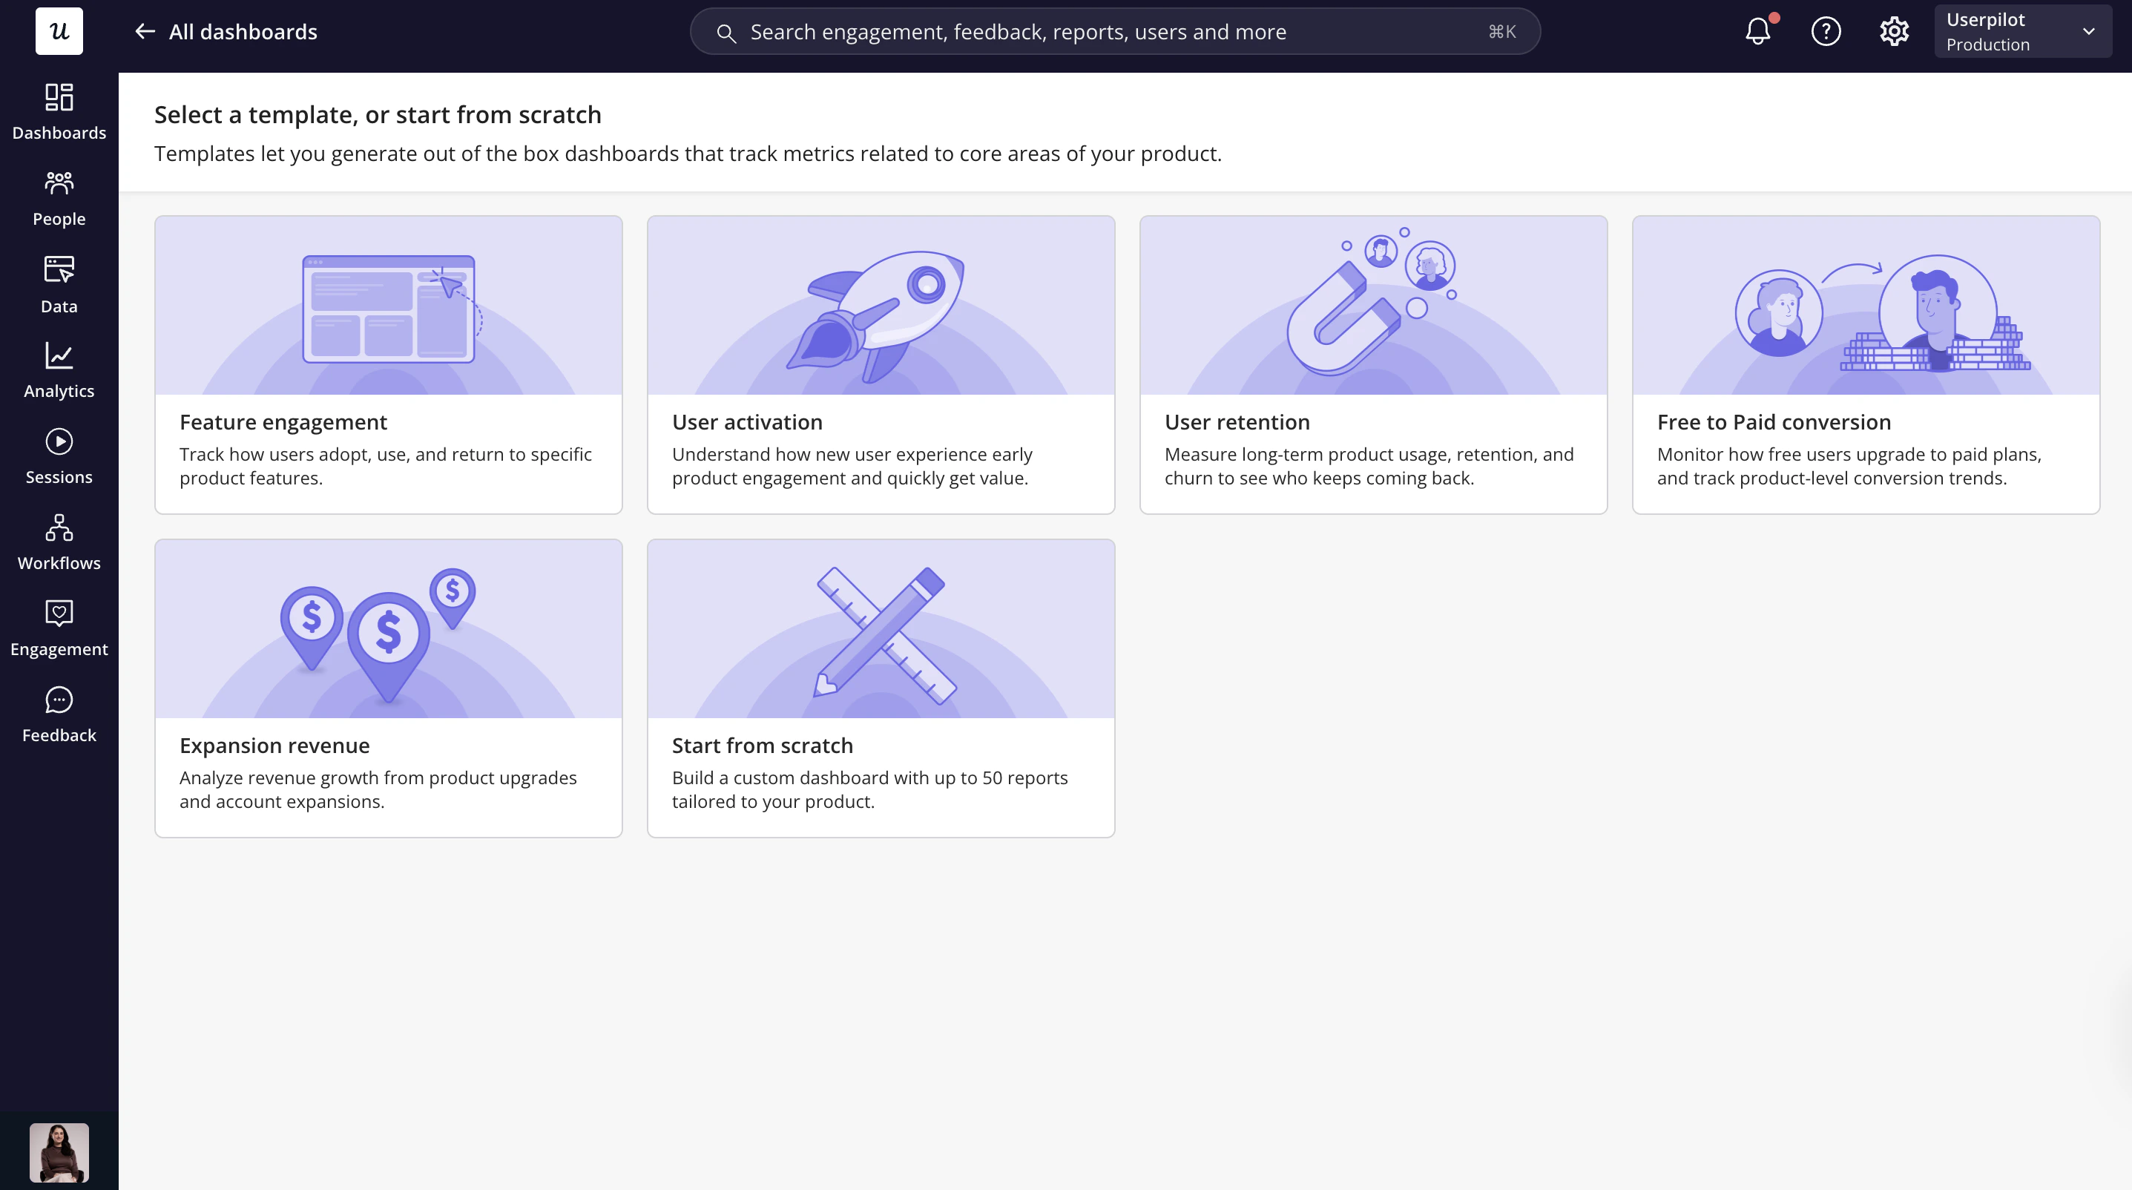The height and width of the screenshot is (1190, 2132).
Task: Open the Sessions sidebar section
Action: pos(59,457)
